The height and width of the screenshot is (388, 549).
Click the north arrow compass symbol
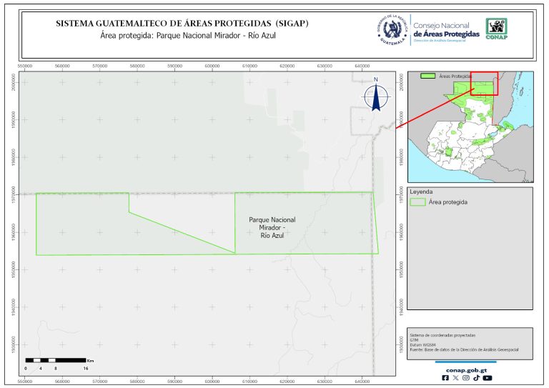tap(375, 96)
